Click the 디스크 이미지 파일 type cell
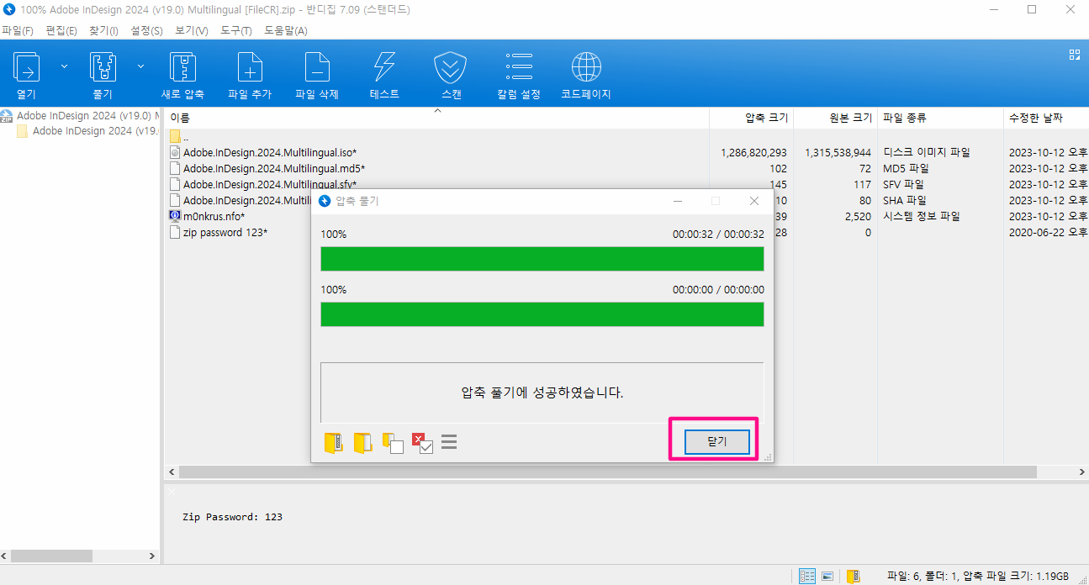This screenshot has height=585, width=1089. 927,153
